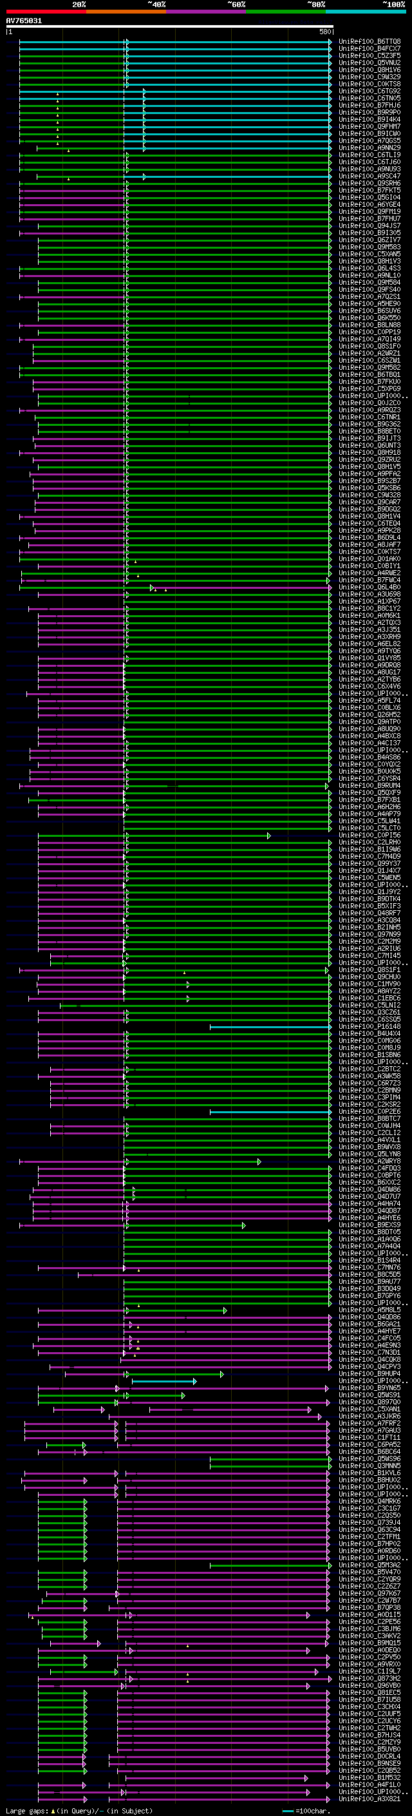
Task: Open hit UniRef100_Q5VNU2
Action: click(x=370, y=62)
